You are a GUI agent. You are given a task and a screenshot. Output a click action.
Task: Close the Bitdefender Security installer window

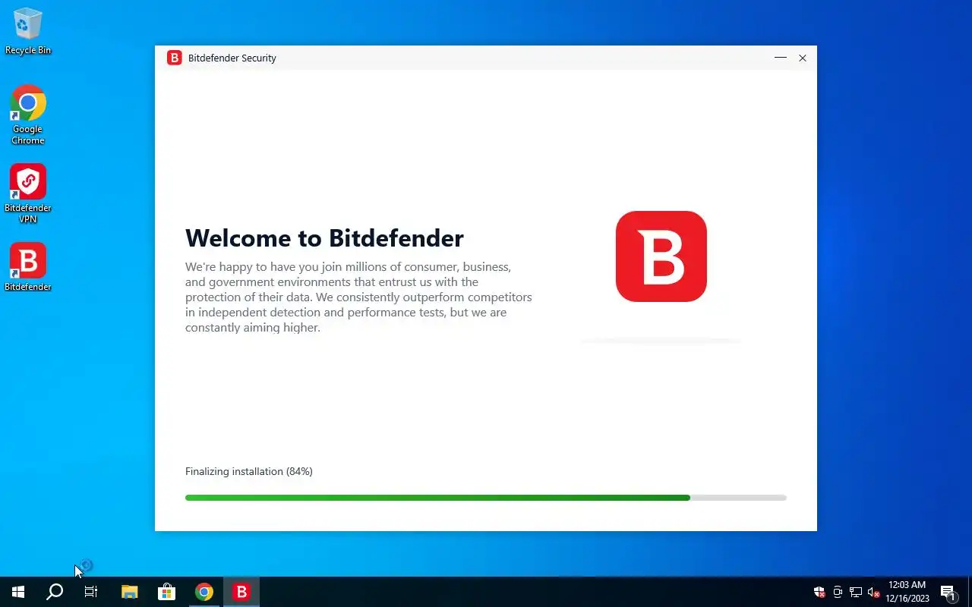[803, 58]
